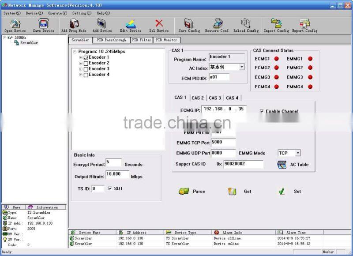Check the Encoder 2 checkbox
Image resolution: width=353 pixels, height=256 pixels.
[86, 64]
